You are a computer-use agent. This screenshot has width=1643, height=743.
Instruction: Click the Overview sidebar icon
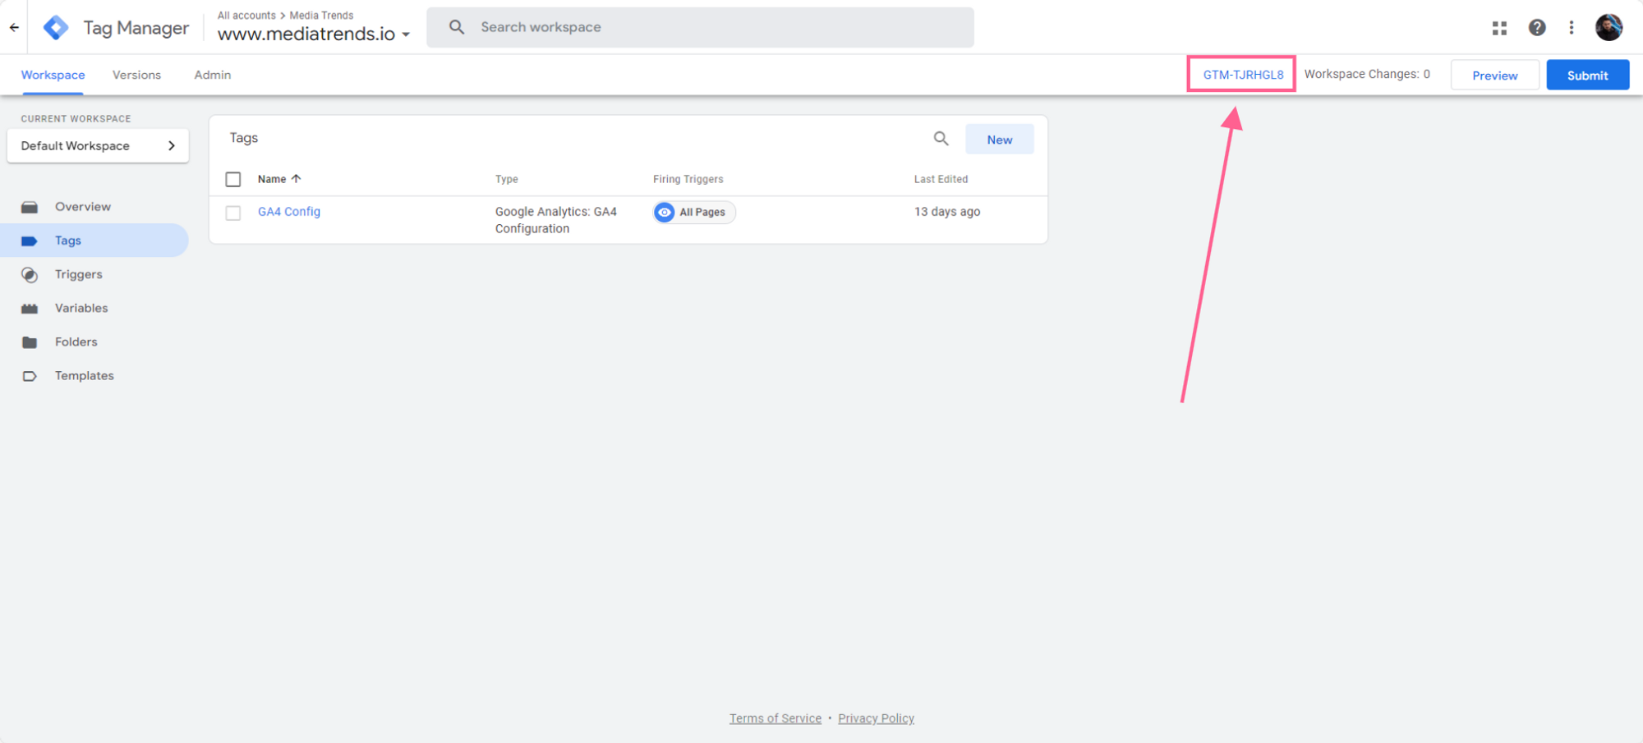pyautogui.click(x=30, y=207)
